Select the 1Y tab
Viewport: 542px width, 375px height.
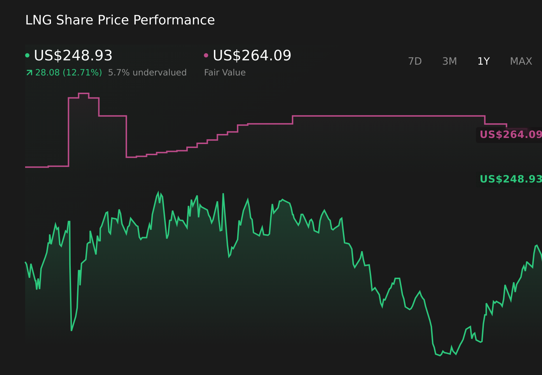pyautogui.click(x=483, y=61)
